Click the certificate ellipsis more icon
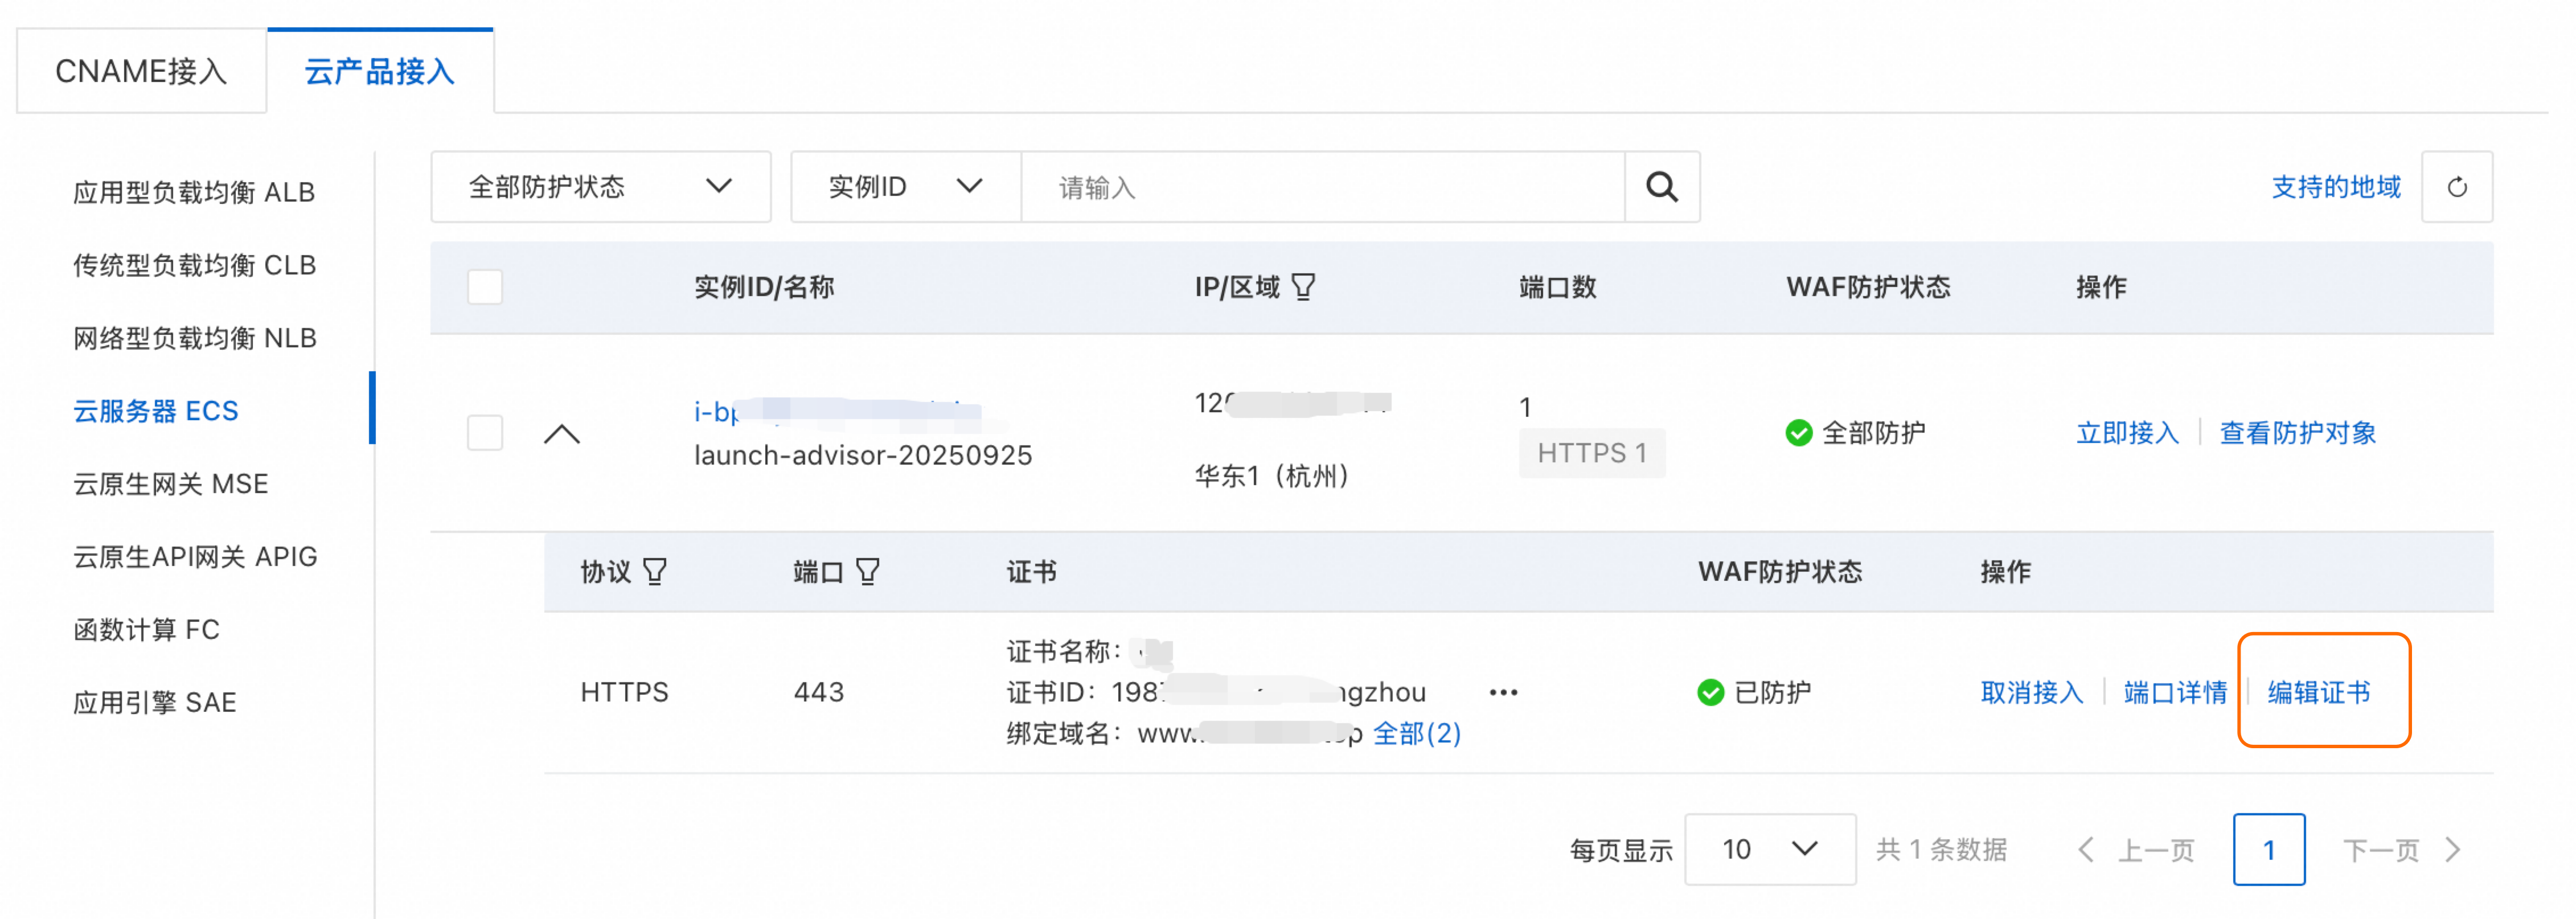Screen dimensions: 2576x919 [1503, 692]
